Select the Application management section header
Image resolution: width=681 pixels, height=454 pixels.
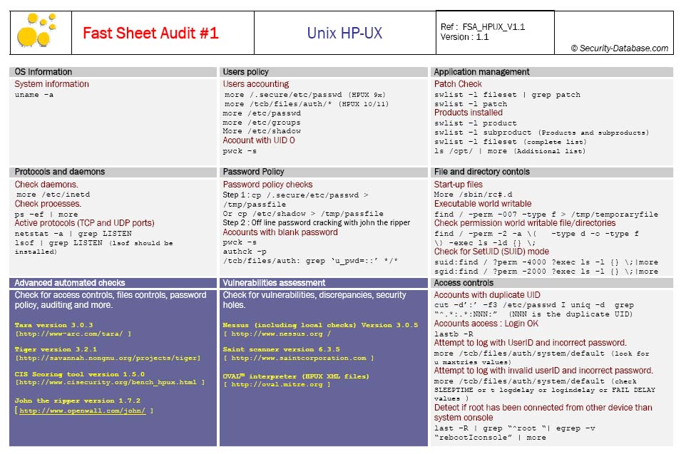click(552, 72)
